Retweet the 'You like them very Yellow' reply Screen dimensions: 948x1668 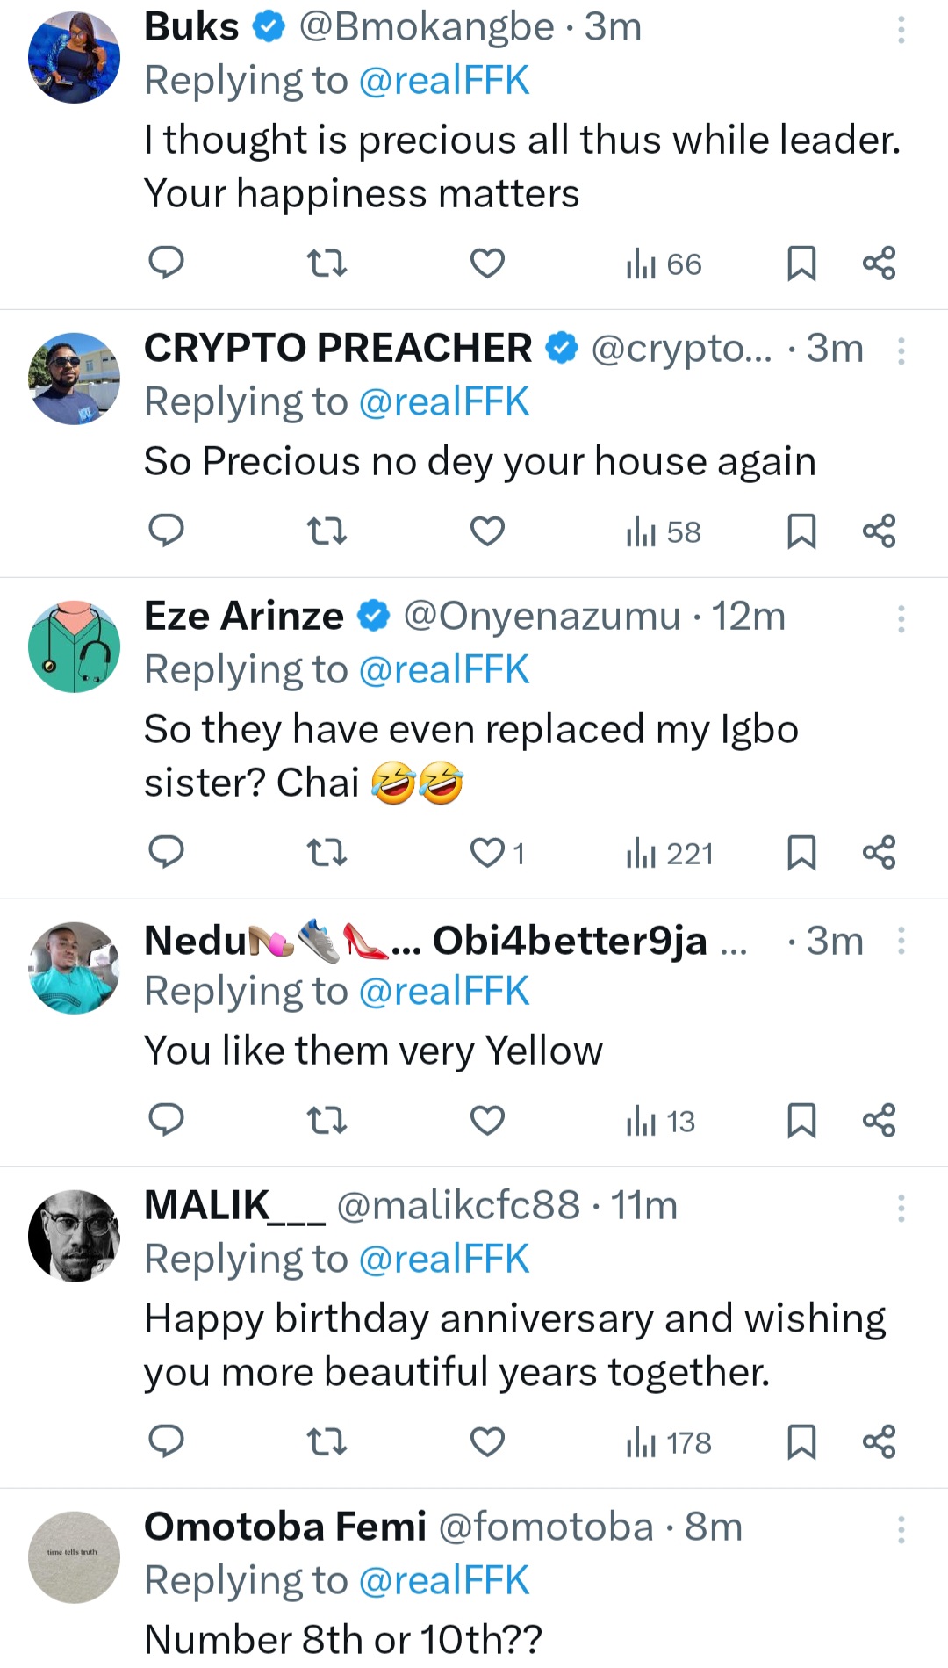[x=327, y=1120]
